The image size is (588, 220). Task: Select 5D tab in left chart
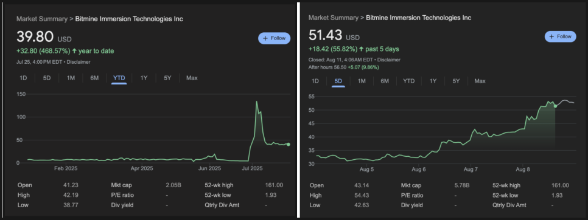click(x=47, y=78)
